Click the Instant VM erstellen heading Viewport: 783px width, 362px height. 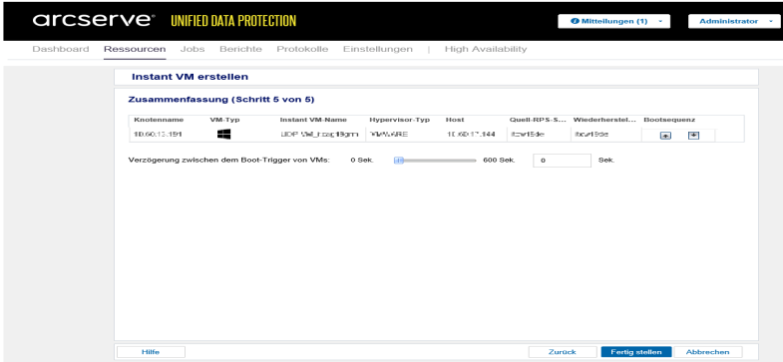pos(190,77)
